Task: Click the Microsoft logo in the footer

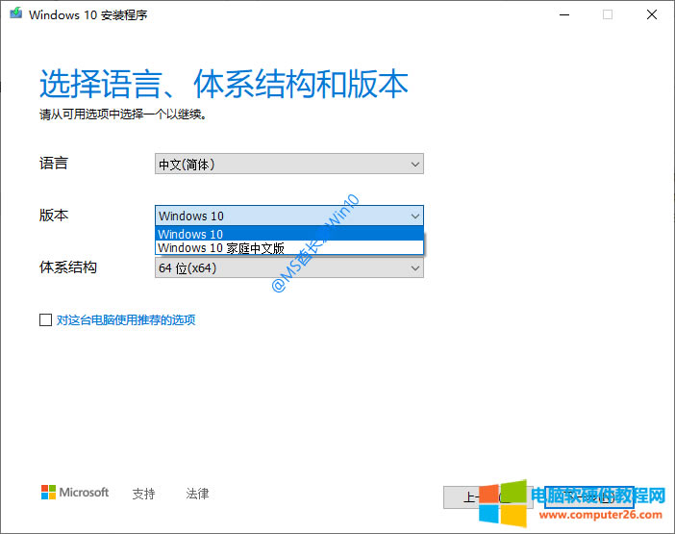Action: click(x=75, y=493)
